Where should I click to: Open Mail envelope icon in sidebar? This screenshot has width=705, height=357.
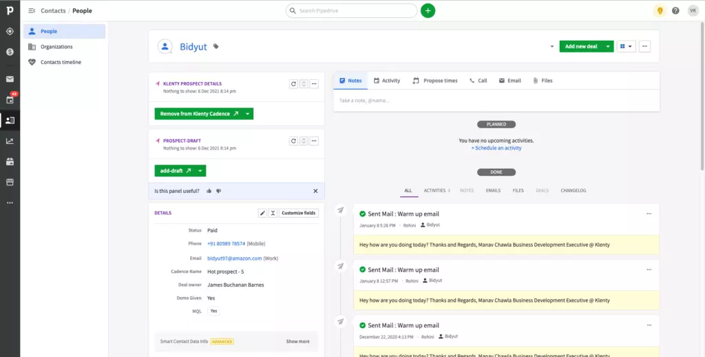(x=10, y=79)
